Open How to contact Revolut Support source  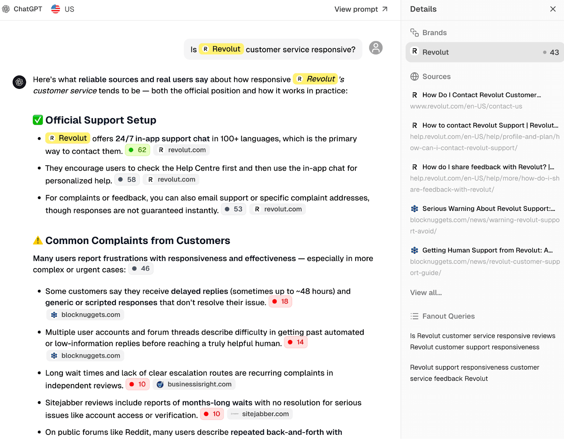click(x=490, y=125)
